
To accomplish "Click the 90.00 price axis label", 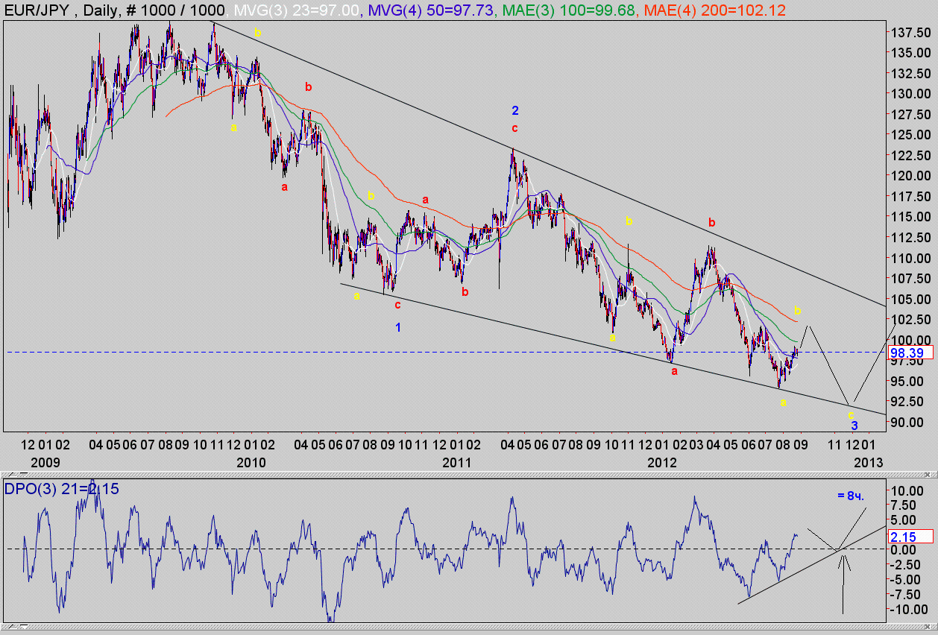I will [907, 422].
